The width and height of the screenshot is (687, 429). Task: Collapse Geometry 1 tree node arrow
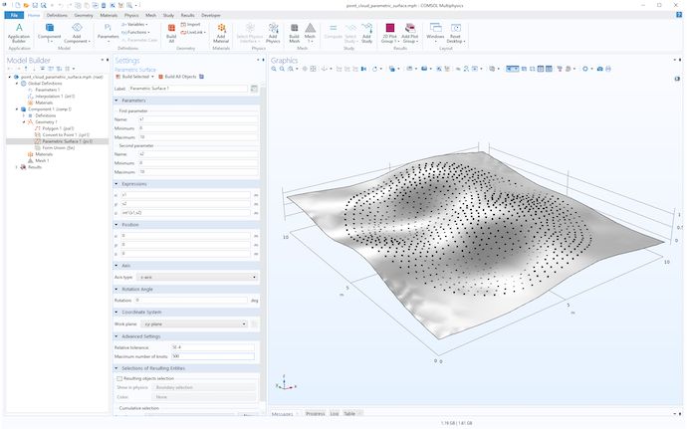[24, 122]
